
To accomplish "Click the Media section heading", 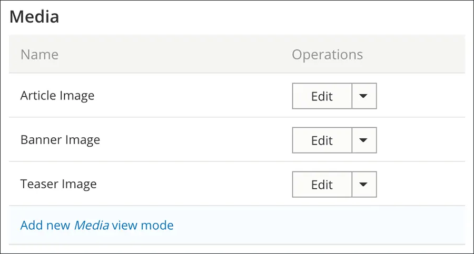I will click(x=34, y=17).
